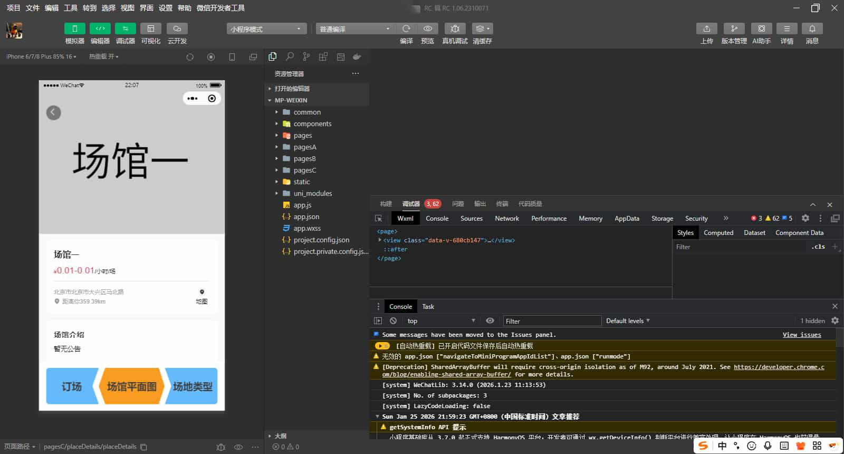Toggle the simulator panel button

pyautogui.click(x=74, y=29)
